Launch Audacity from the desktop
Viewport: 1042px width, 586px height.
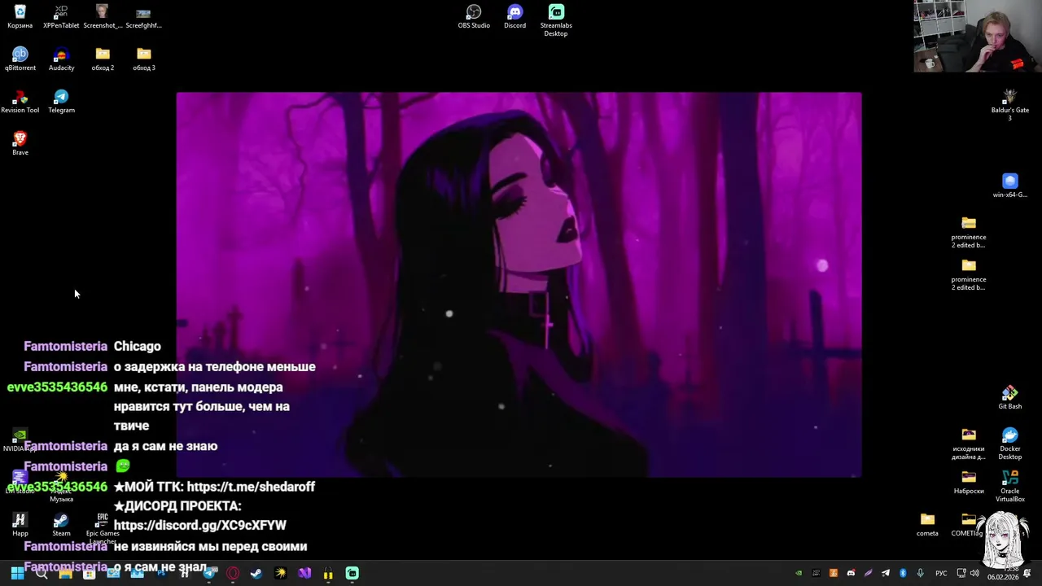click(x=61, y=59)
